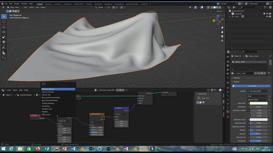Open the Material properties tab icon
This screenshot has width=273, height=153.
[228, 112]
